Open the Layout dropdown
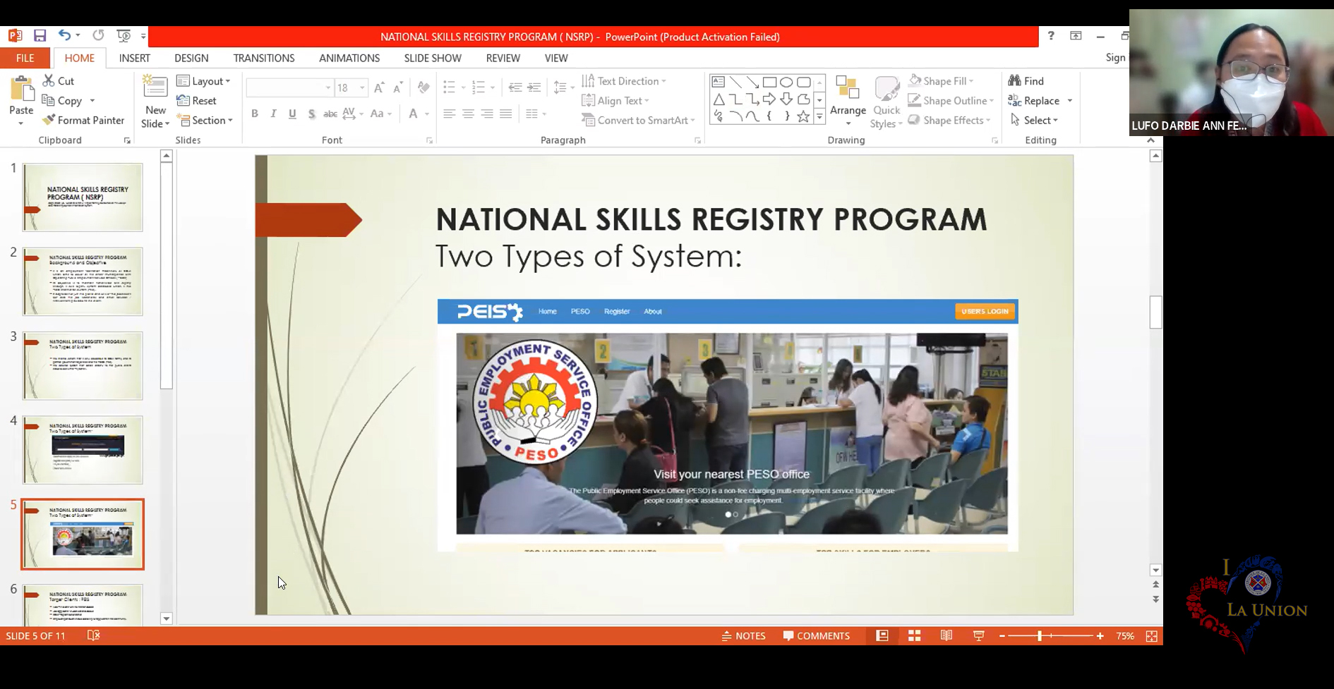This screenshot has width=1334, height=689. [203, 81]
